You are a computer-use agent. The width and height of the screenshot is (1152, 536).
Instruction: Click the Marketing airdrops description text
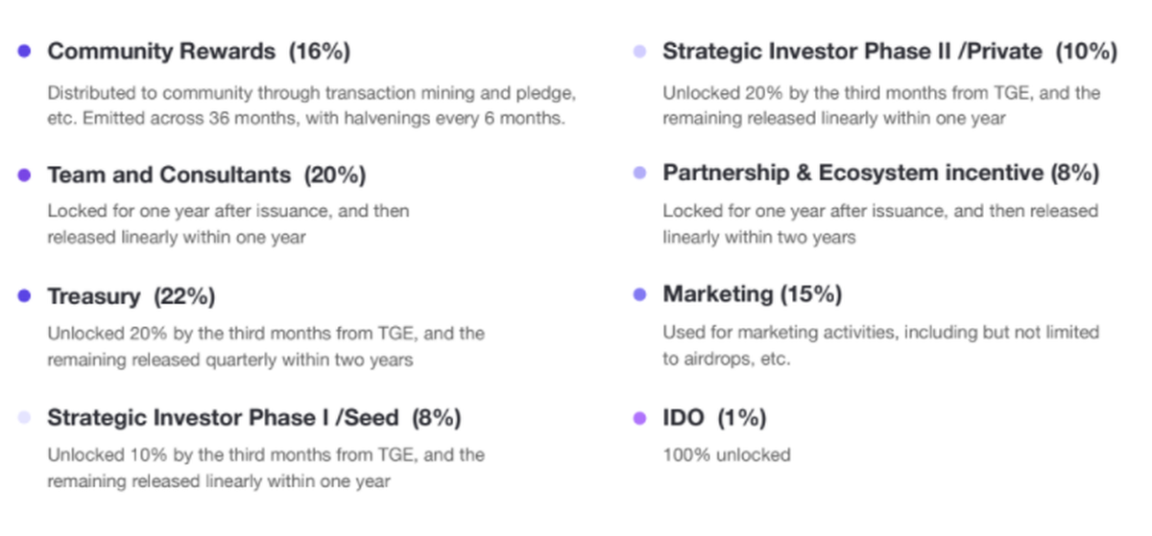[x=880, y=344]
